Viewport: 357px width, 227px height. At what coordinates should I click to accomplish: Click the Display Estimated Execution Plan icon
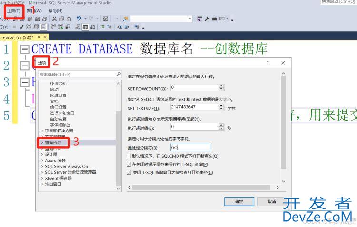pos(29,27)
